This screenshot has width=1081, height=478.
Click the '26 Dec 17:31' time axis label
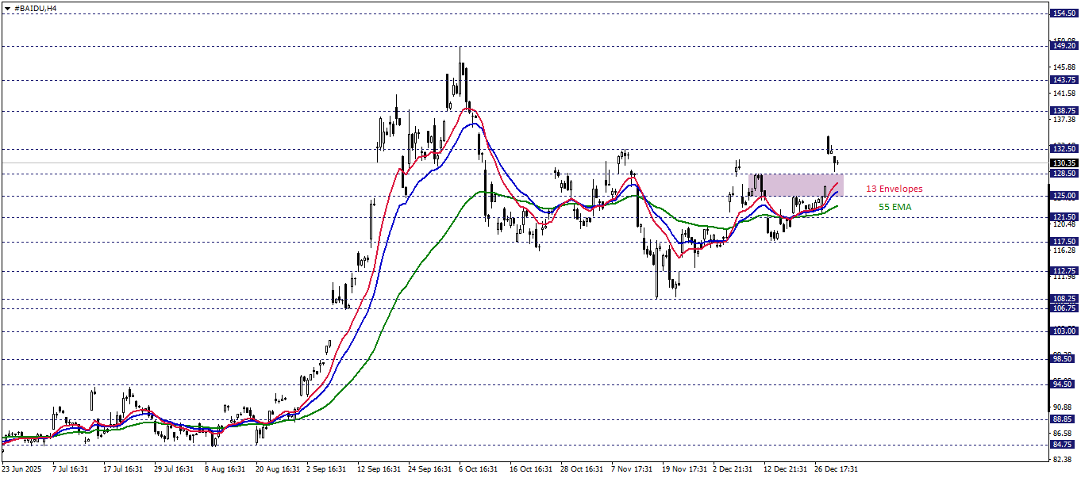(x=835, y=469)
